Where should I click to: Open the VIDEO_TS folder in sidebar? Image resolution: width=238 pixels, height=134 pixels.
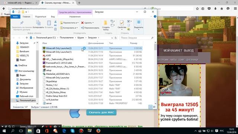[x=24, y=55]
